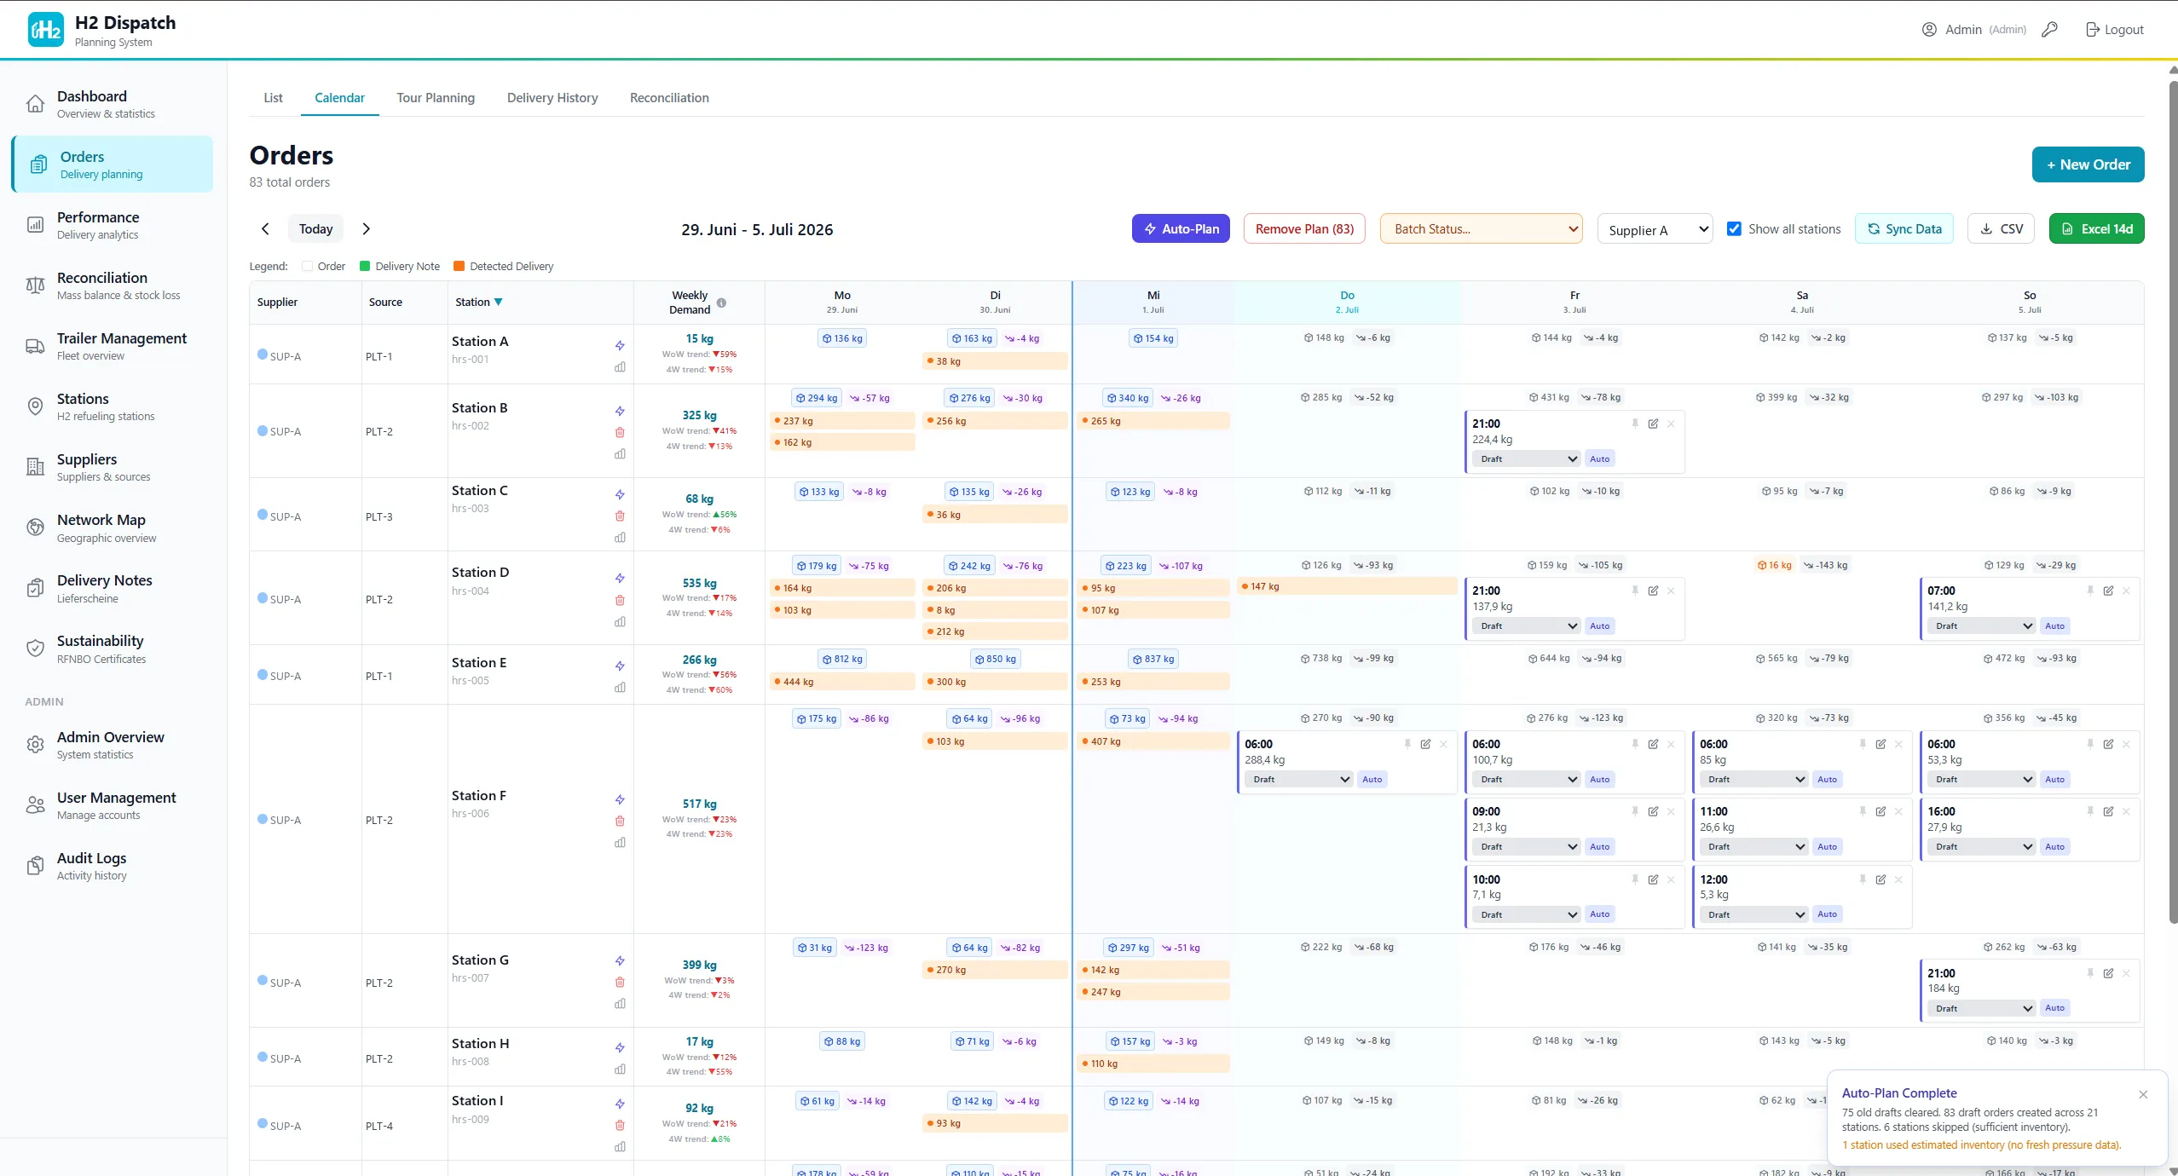
Task: Pin the Station F 100,7 kg order
Action: tap(1635, 744)
